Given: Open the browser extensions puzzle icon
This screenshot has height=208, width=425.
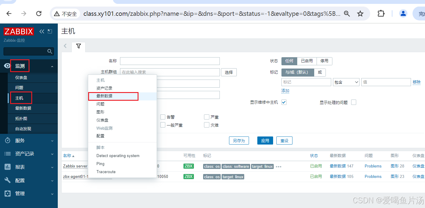Looking at the screenshot, I should (x=381, y=13).
